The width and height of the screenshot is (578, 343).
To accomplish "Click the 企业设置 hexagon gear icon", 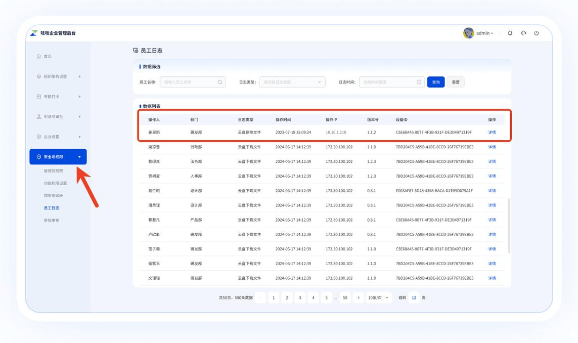I will click(x=39, y=137).
